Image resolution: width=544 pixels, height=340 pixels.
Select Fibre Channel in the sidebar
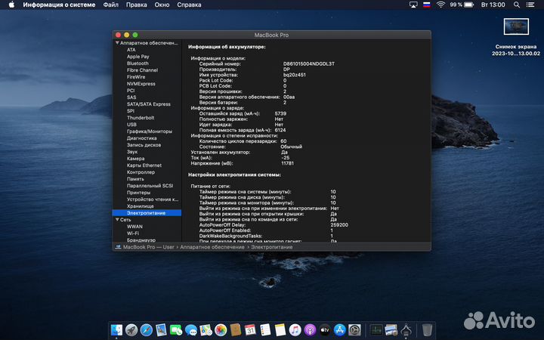pos(142,70)
